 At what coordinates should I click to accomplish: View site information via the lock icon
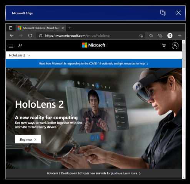click(40, 36)
